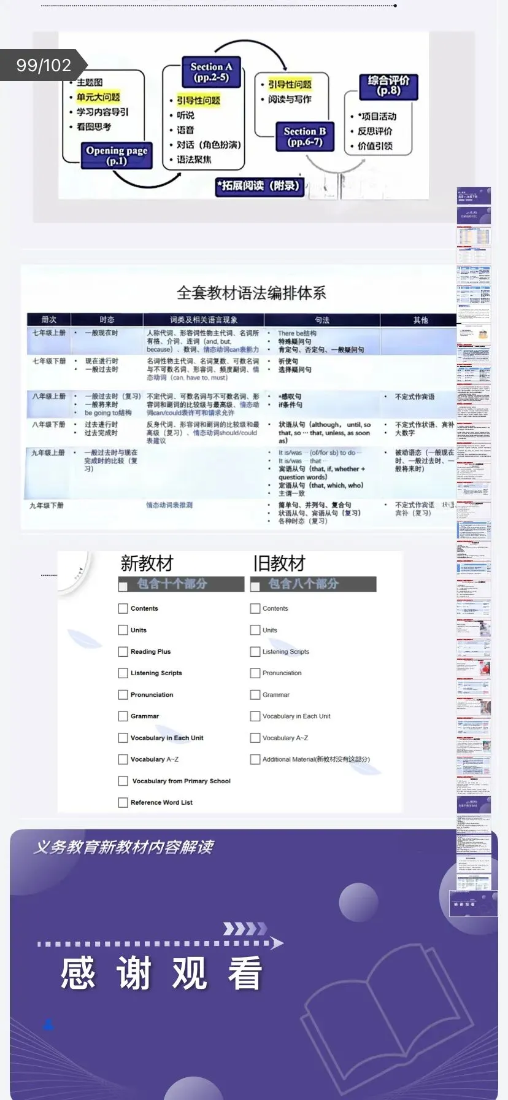Tick Vocabulary A~Z box under 旧教材
Viewport: 508px width, 1100px height.
[255, 738]
